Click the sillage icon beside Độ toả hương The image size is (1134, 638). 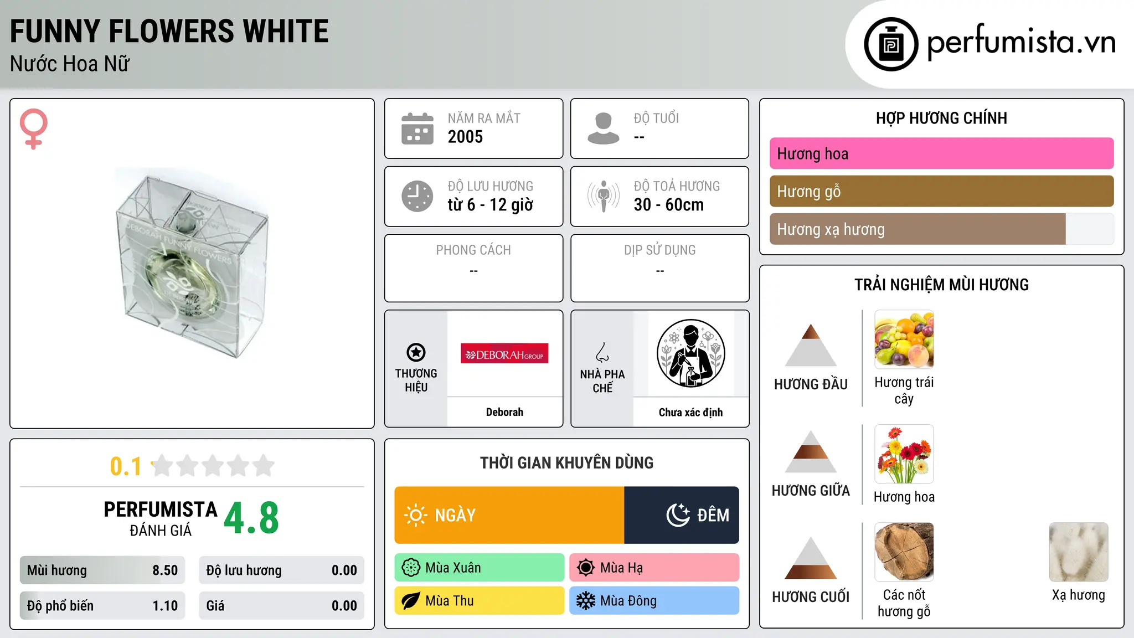(604, 196)
